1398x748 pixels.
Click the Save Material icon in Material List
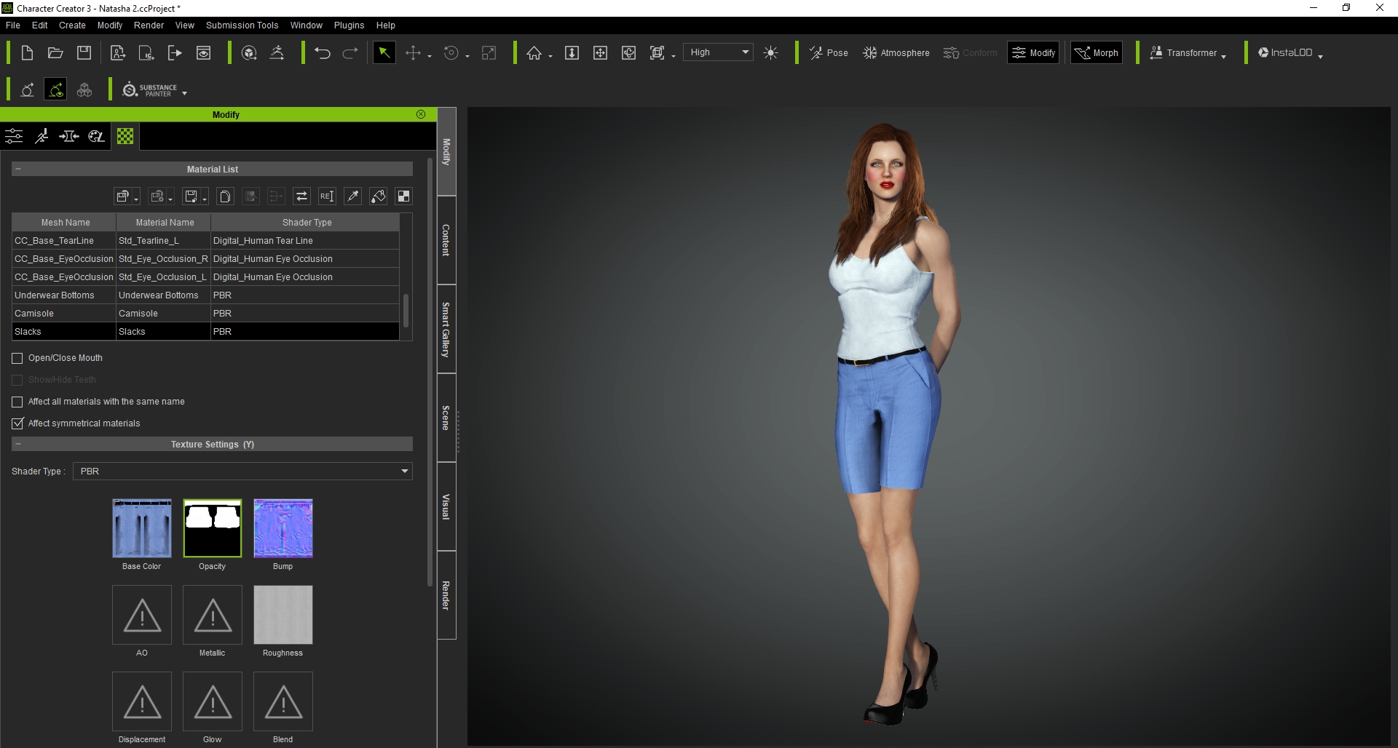tap(191, 196)
